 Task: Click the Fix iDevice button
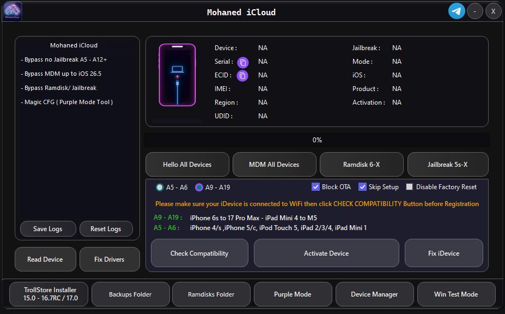pyautogui.click(x=444, y=253)
